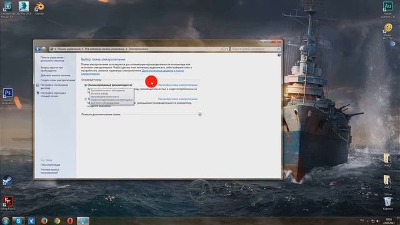Click the RU language indicator
400x225 pixels.
pyautogui.click(x=362, y=221)
